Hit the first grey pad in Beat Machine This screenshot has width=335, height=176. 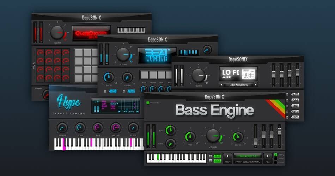tap(145, 75)
